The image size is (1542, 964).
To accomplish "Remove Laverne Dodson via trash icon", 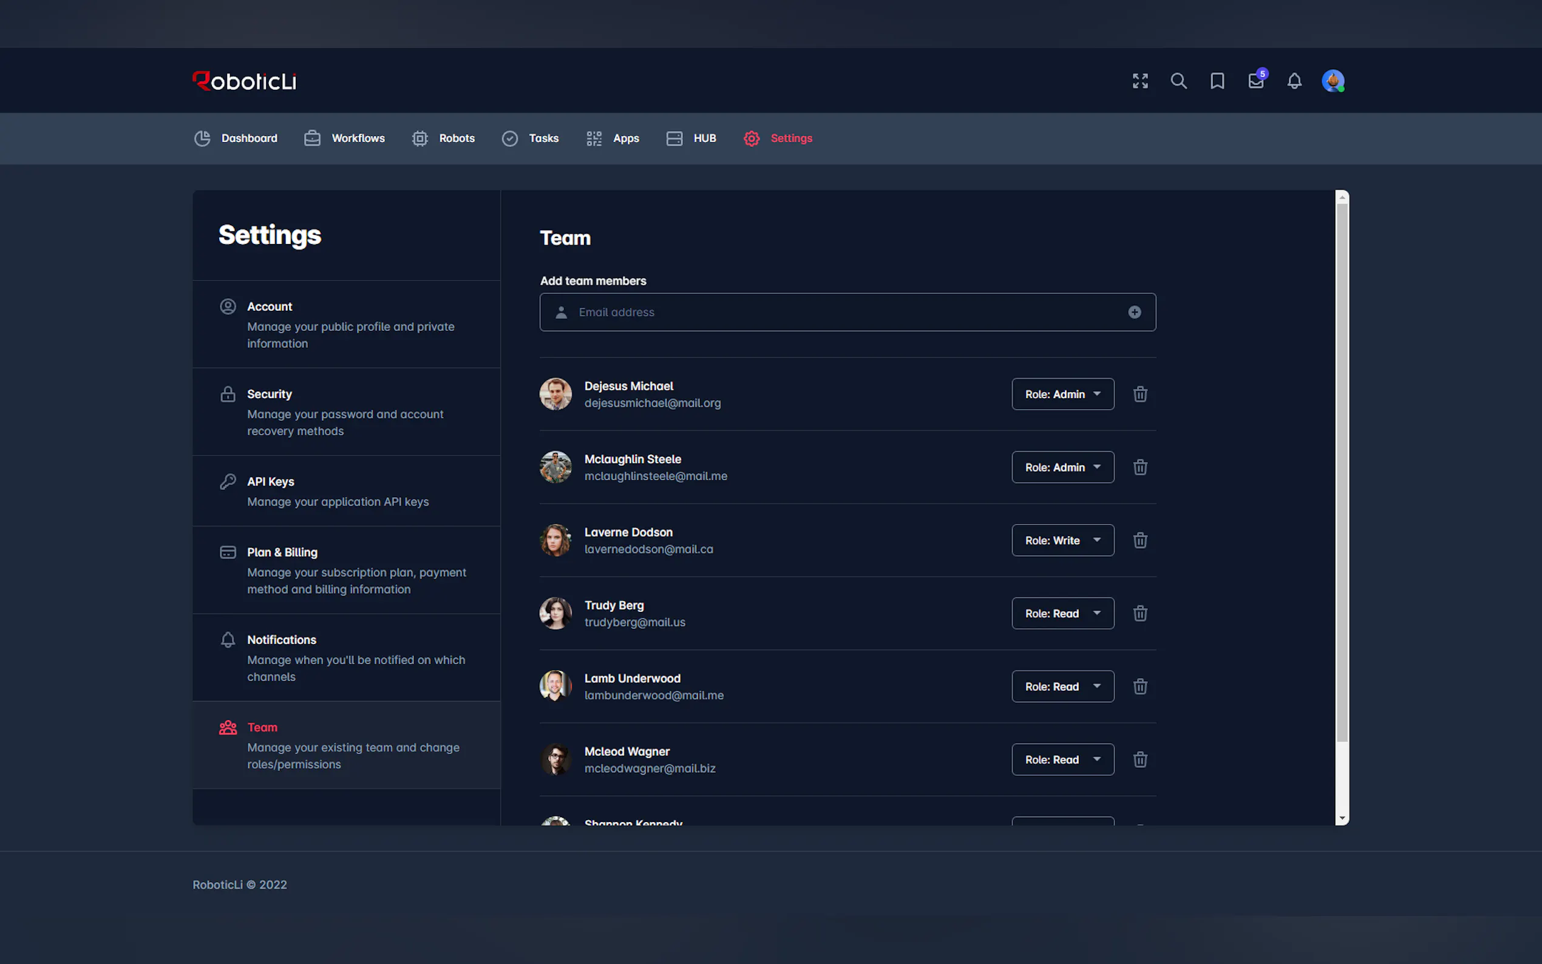I will coord(1140,540).
